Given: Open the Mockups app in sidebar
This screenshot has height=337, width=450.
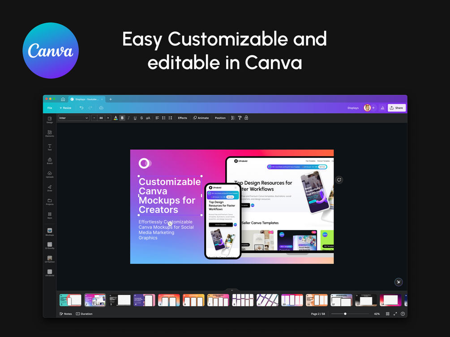Looking at the screenshot, I should [50, 232].
